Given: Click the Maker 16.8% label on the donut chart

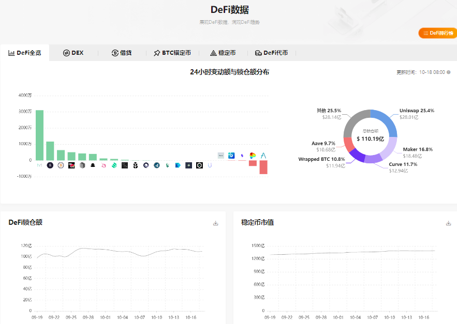Looking at the screenshot, I should [419, 149].
